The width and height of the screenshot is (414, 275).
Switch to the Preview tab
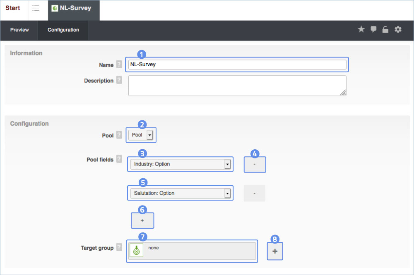coord(19,30)
